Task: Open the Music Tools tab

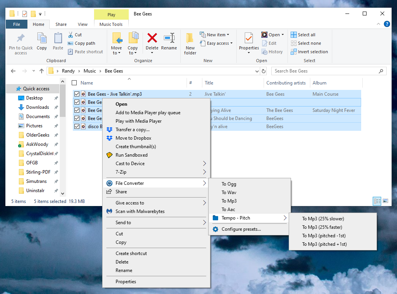Action: (111, 24)
